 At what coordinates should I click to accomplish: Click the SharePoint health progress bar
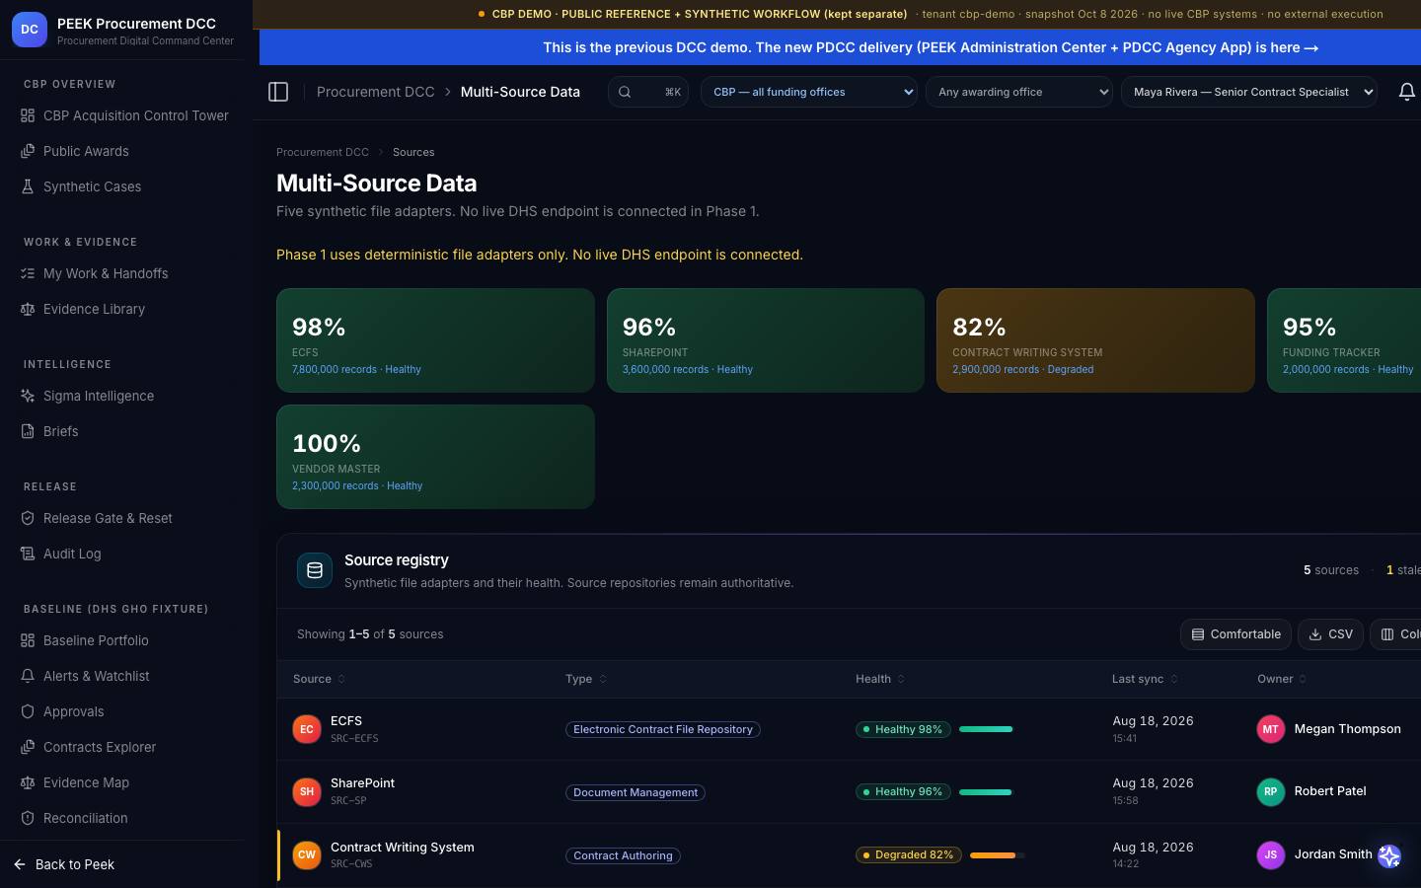[986, 791]
